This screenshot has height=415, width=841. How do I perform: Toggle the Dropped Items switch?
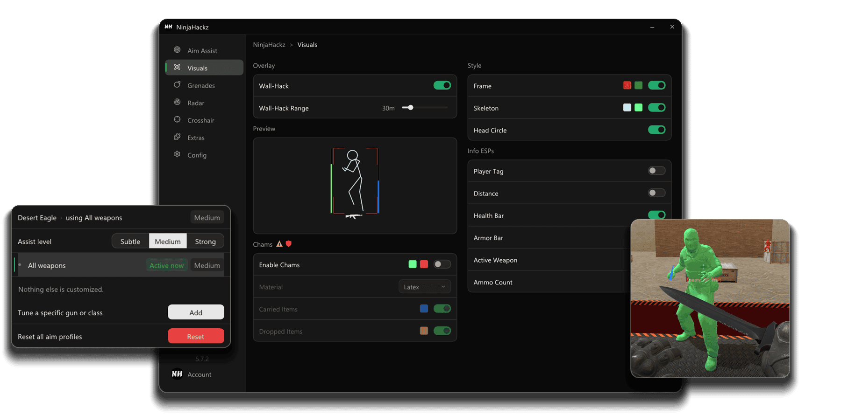(x=442, y=331)
